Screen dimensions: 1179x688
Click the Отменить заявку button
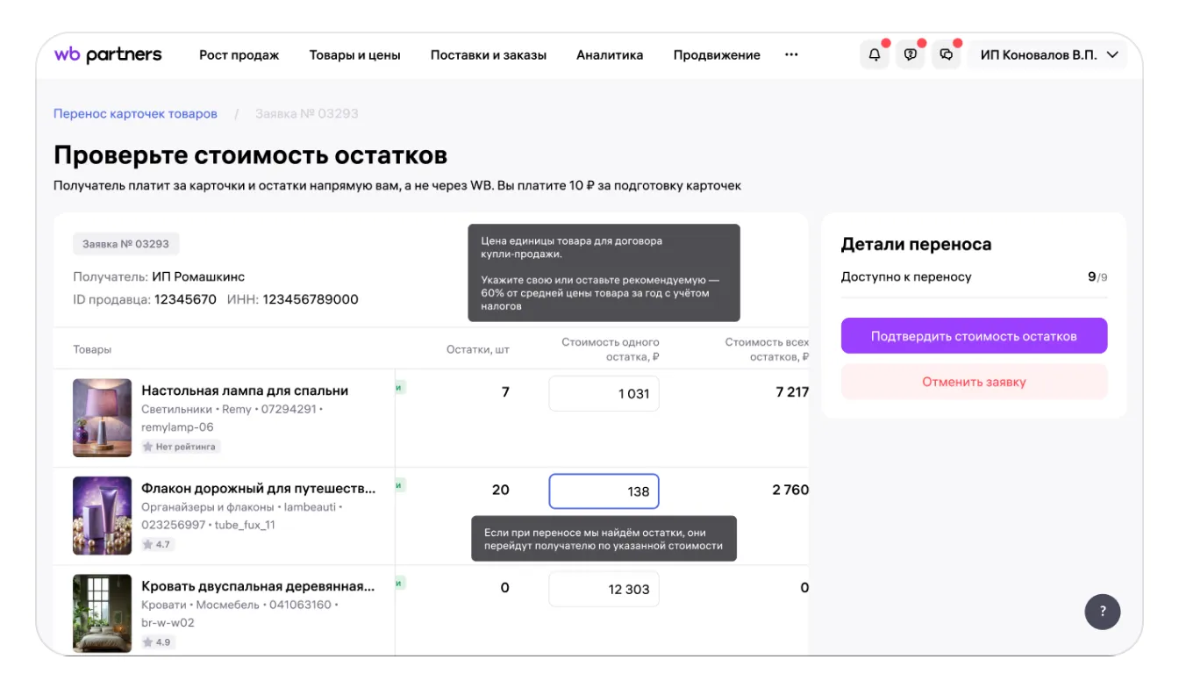pyautogui.click(x=974, y=382)
